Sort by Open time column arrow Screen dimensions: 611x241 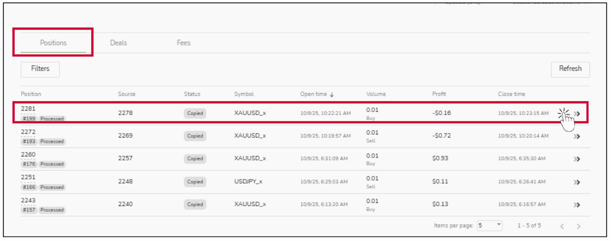tap(332, 94)
